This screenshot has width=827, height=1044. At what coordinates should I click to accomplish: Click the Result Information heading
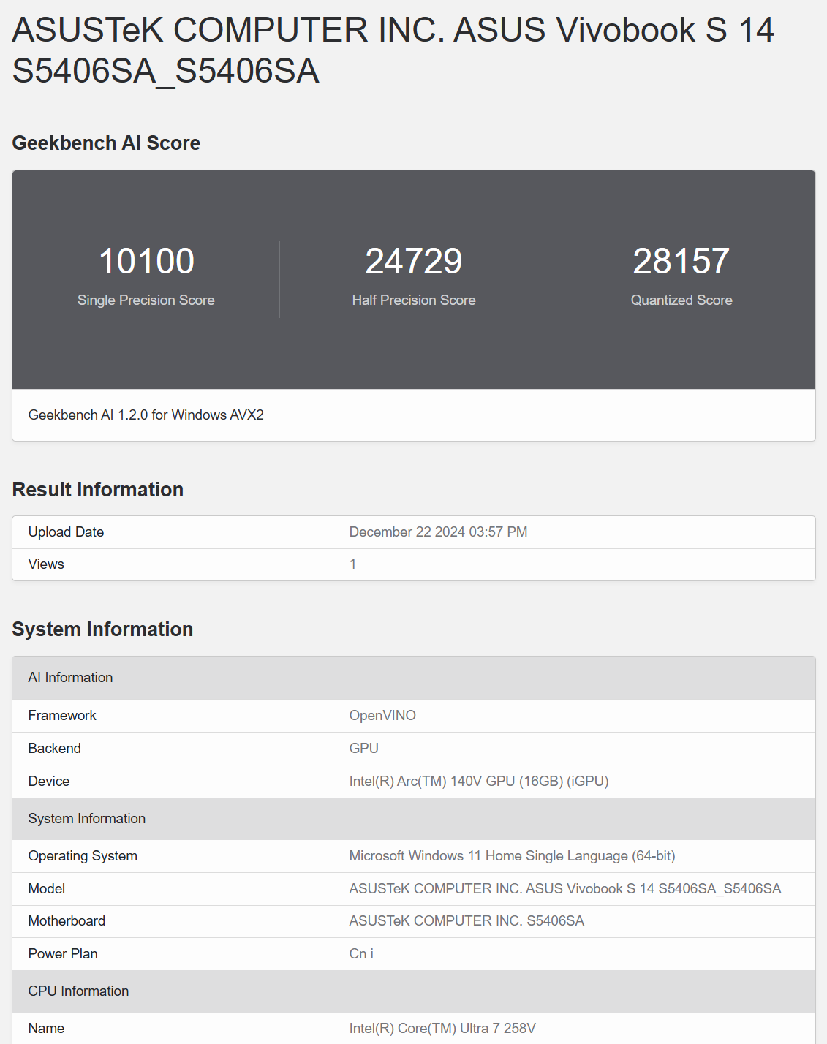click(x=98, y=489)
